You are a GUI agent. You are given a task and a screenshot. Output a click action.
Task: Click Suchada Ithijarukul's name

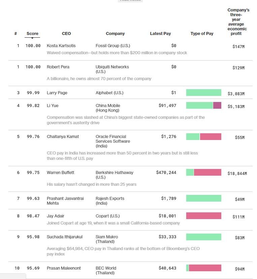point(65,237)
